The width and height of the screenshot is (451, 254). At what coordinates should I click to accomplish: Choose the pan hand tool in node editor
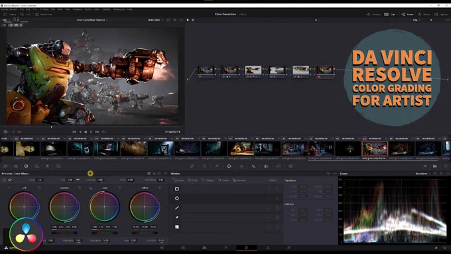coord(193,20)
